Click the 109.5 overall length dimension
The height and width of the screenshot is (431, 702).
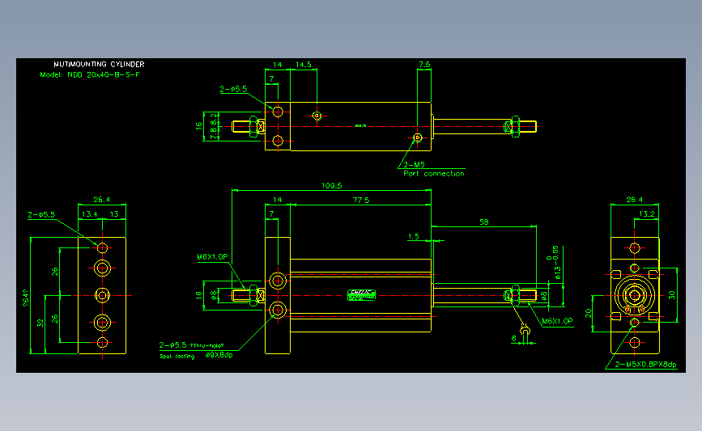[332, 185]
